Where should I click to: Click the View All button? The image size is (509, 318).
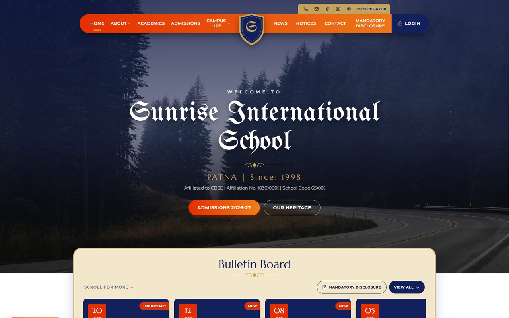[407, 287]
